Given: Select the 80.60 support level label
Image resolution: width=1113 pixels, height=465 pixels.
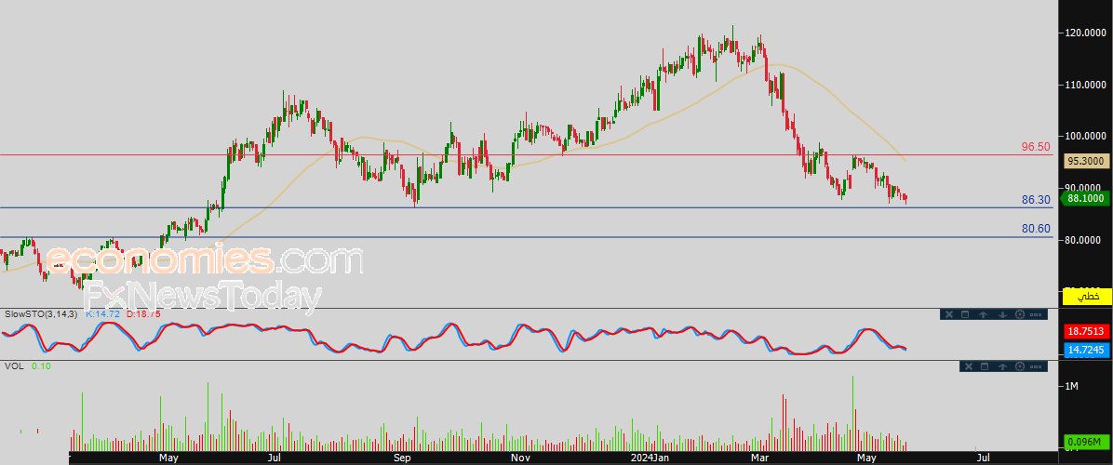Looking at the screenshot, I should coord(1036,229).
